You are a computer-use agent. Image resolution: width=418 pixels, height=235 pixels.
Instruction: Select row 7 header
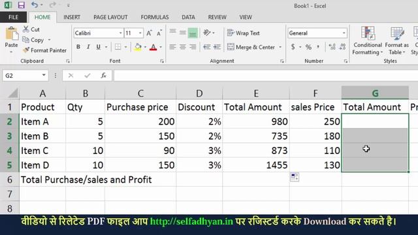tap(10, 194)
